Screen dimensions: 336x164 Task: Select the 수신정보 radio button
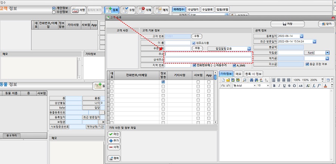coord(54,12)
